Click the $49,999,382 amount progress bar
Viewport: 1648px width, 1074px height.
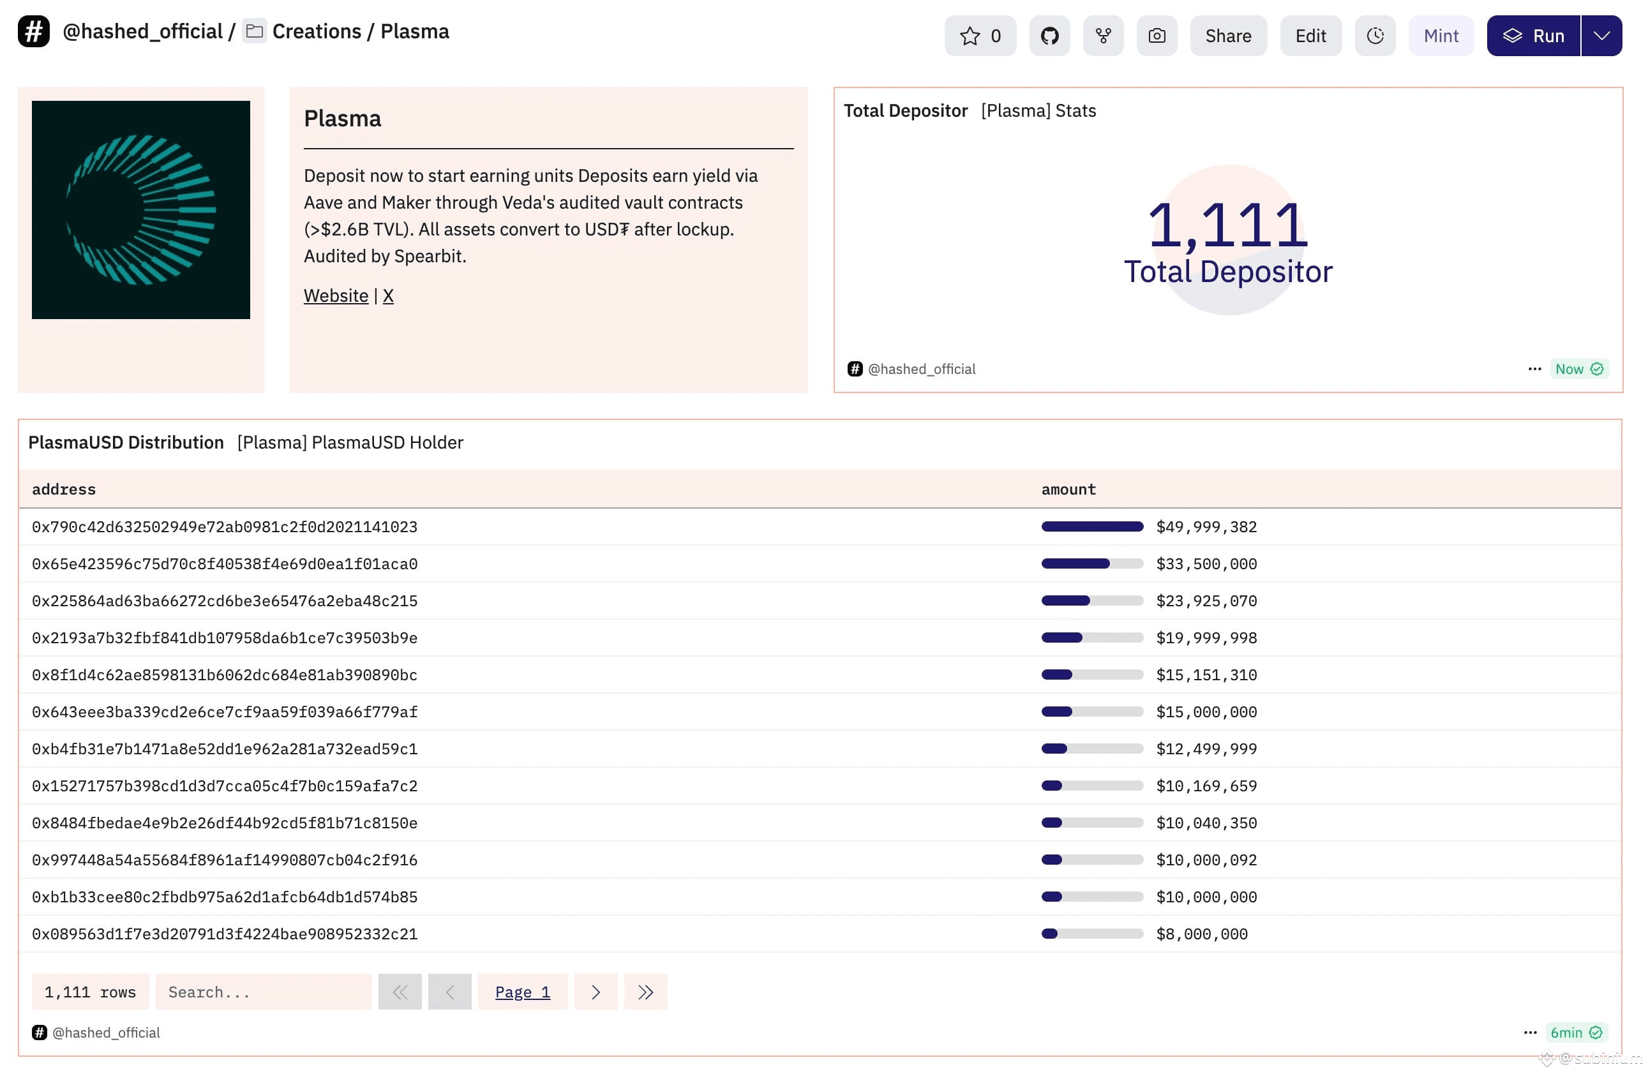(x=1092, y=527)
